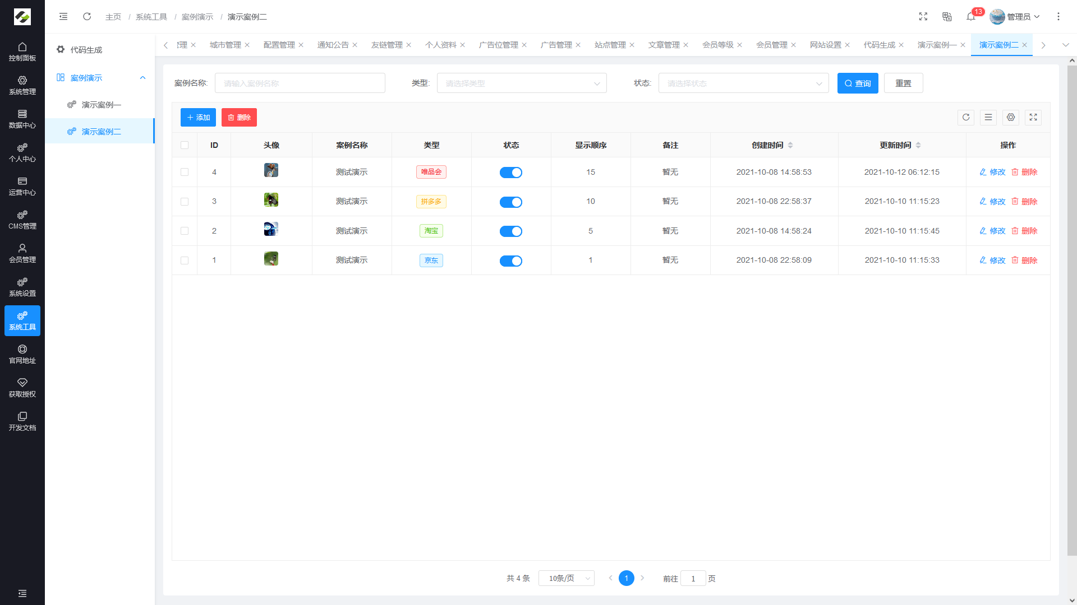Click the blue 查询 search button
The height and width of the screenshot is (605, 1077).
(858, 83)
